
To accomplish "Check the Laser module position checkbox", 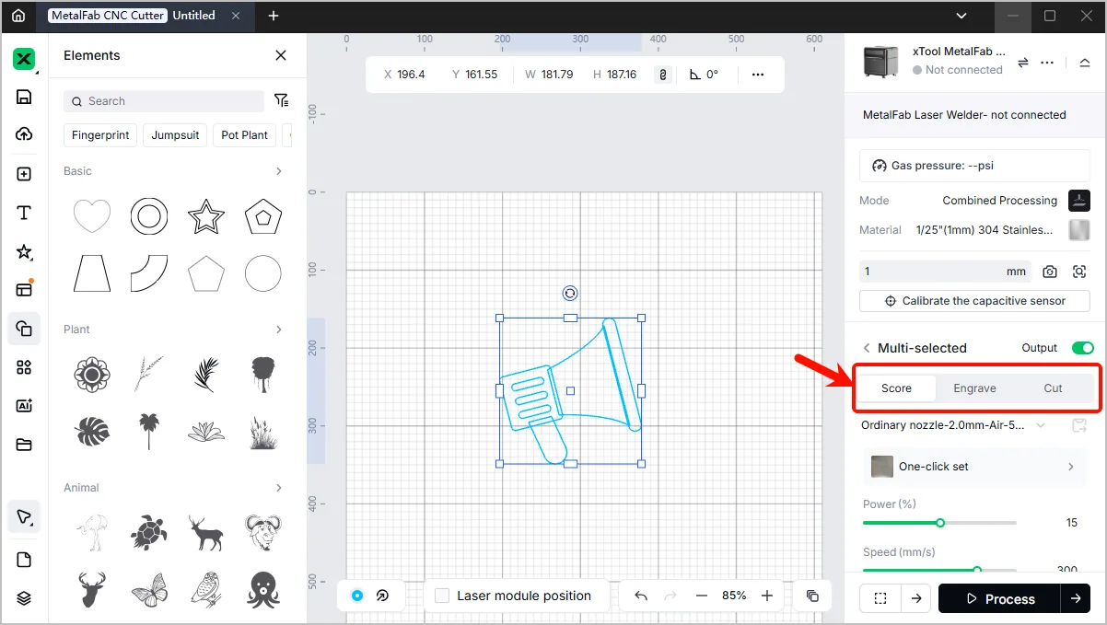I will point(442,596).
